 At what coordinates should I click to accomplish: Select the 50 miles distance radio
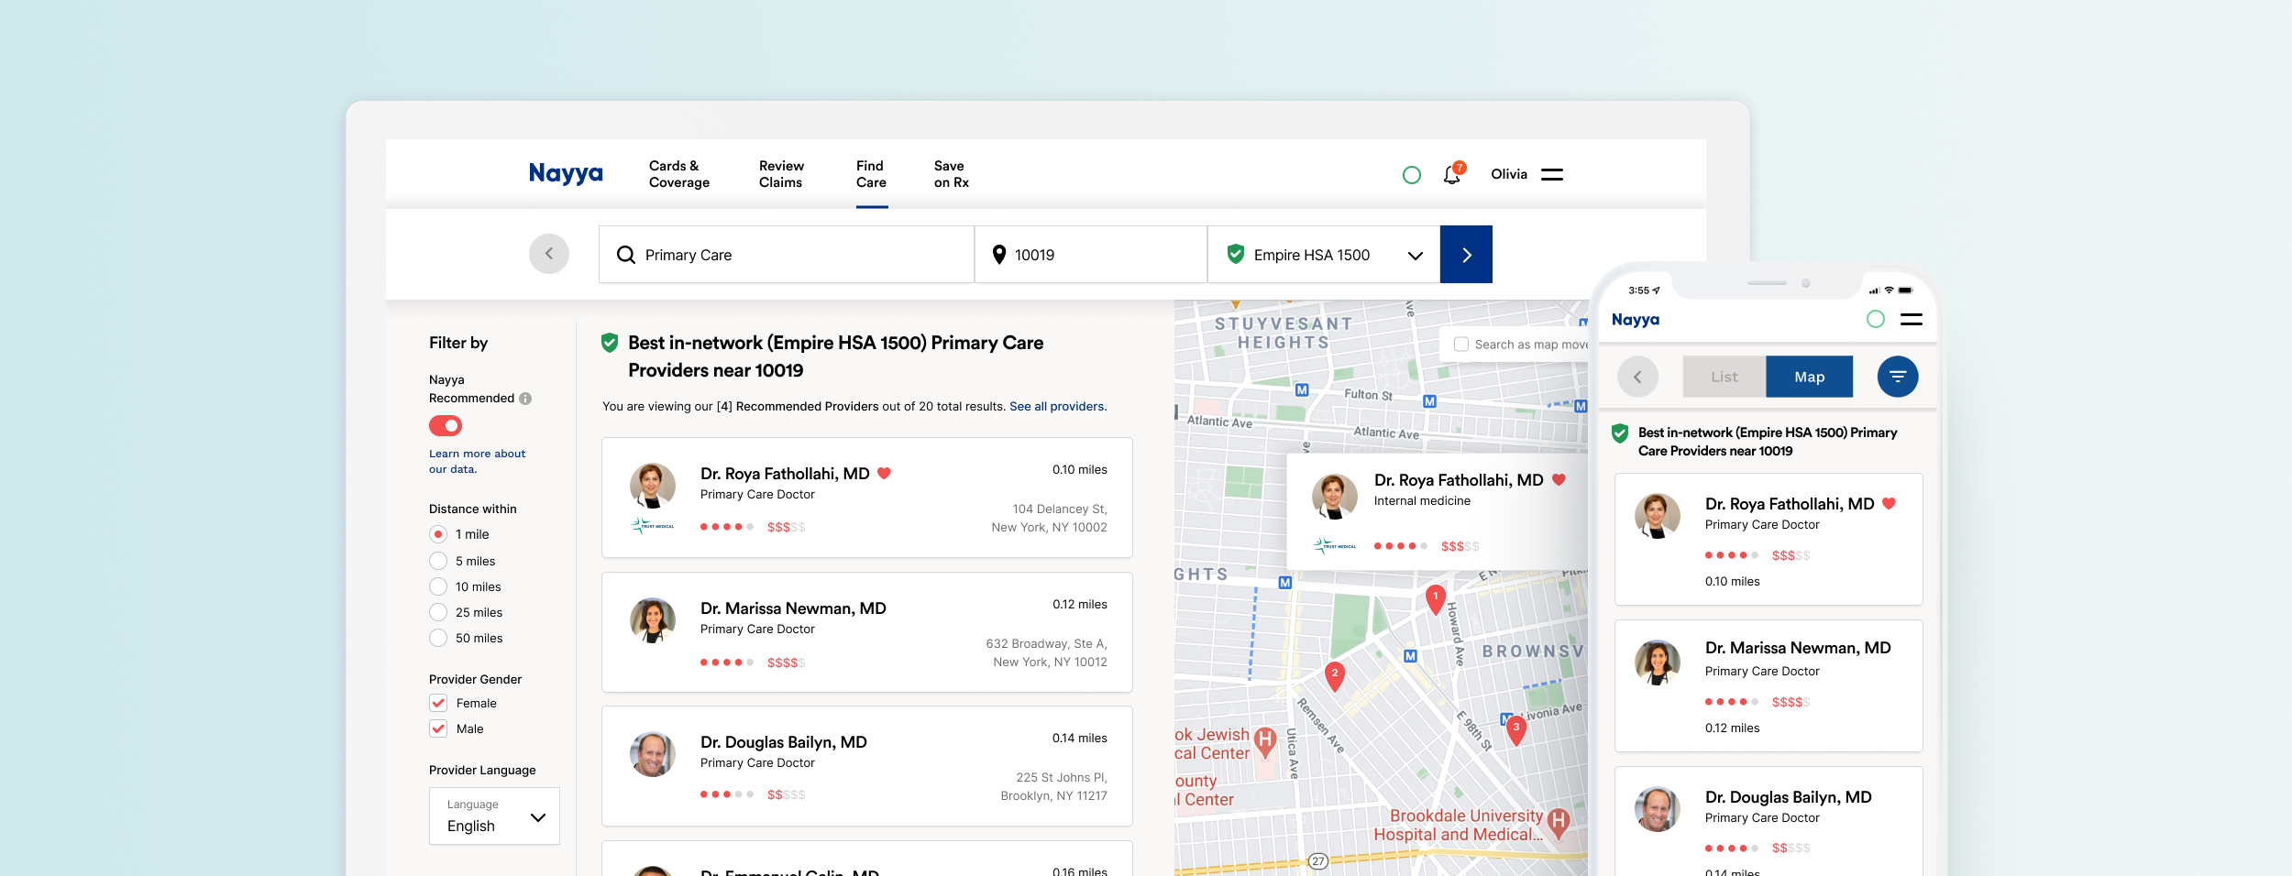[438, 638]
